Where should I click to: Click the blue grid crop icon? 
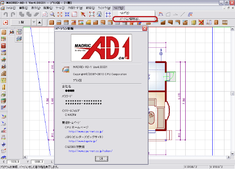click(x=108, y=14)
